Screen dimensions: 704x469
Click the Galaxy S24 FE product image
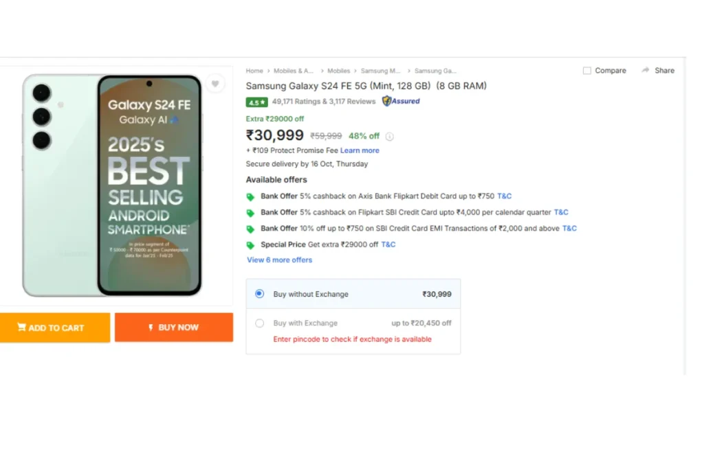(x=113, y=185)
